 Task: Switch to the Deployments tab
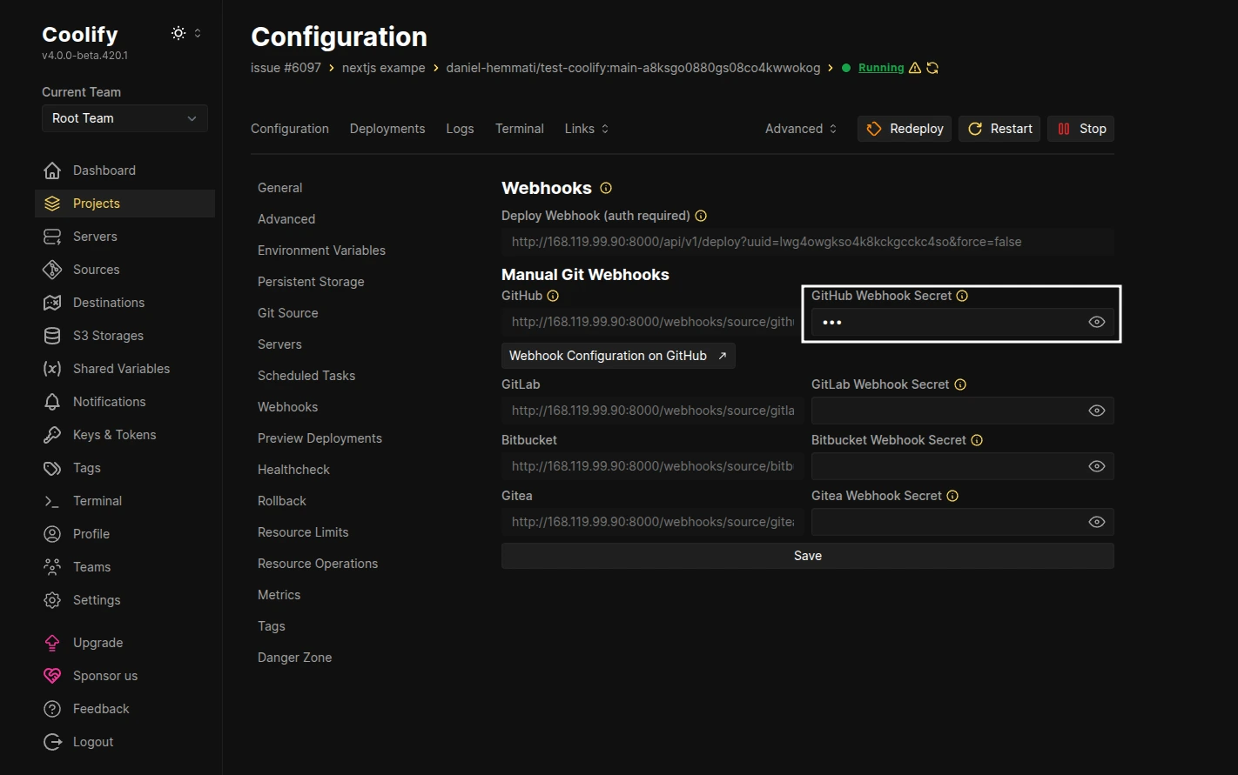click(x=387, y=128)
